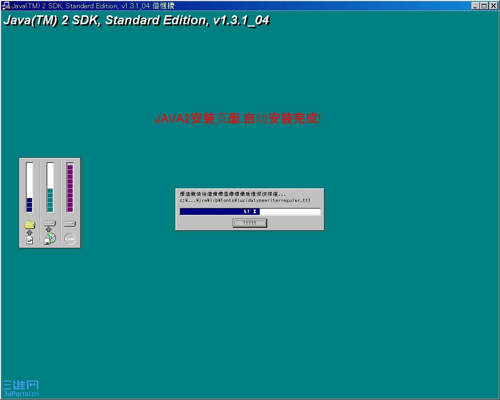Click the document icon below the folder
This screenshot has width=500, height=400.
pos(30,240)
